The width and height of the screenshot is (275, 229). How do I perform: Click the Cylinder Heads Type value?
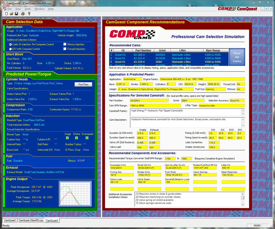point(38,83)
